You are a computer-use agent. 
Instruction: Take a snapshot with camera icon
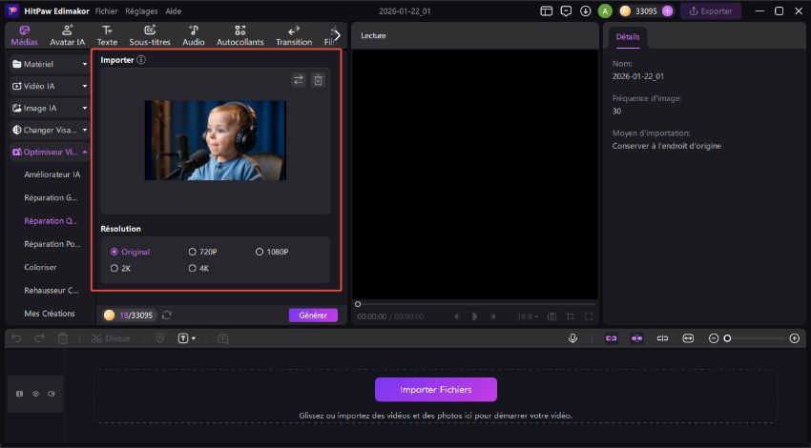(x=551, y=316)
